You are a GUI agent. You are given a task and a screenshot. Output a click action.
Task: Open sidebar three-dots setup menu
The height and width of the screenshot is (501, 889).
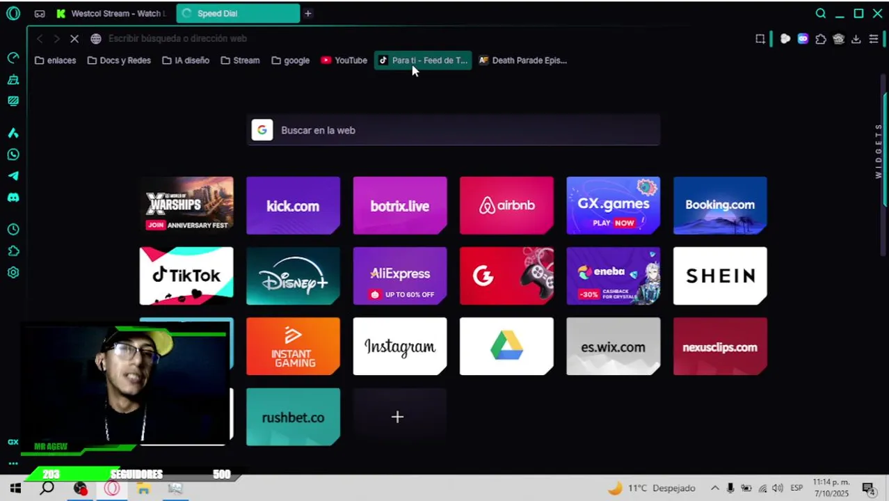[x=13, y=463]
